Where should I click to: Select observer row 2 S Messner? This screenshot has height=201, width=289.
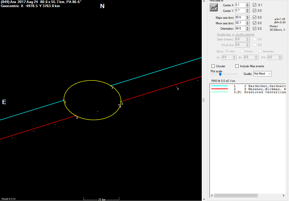pos(248,89)
